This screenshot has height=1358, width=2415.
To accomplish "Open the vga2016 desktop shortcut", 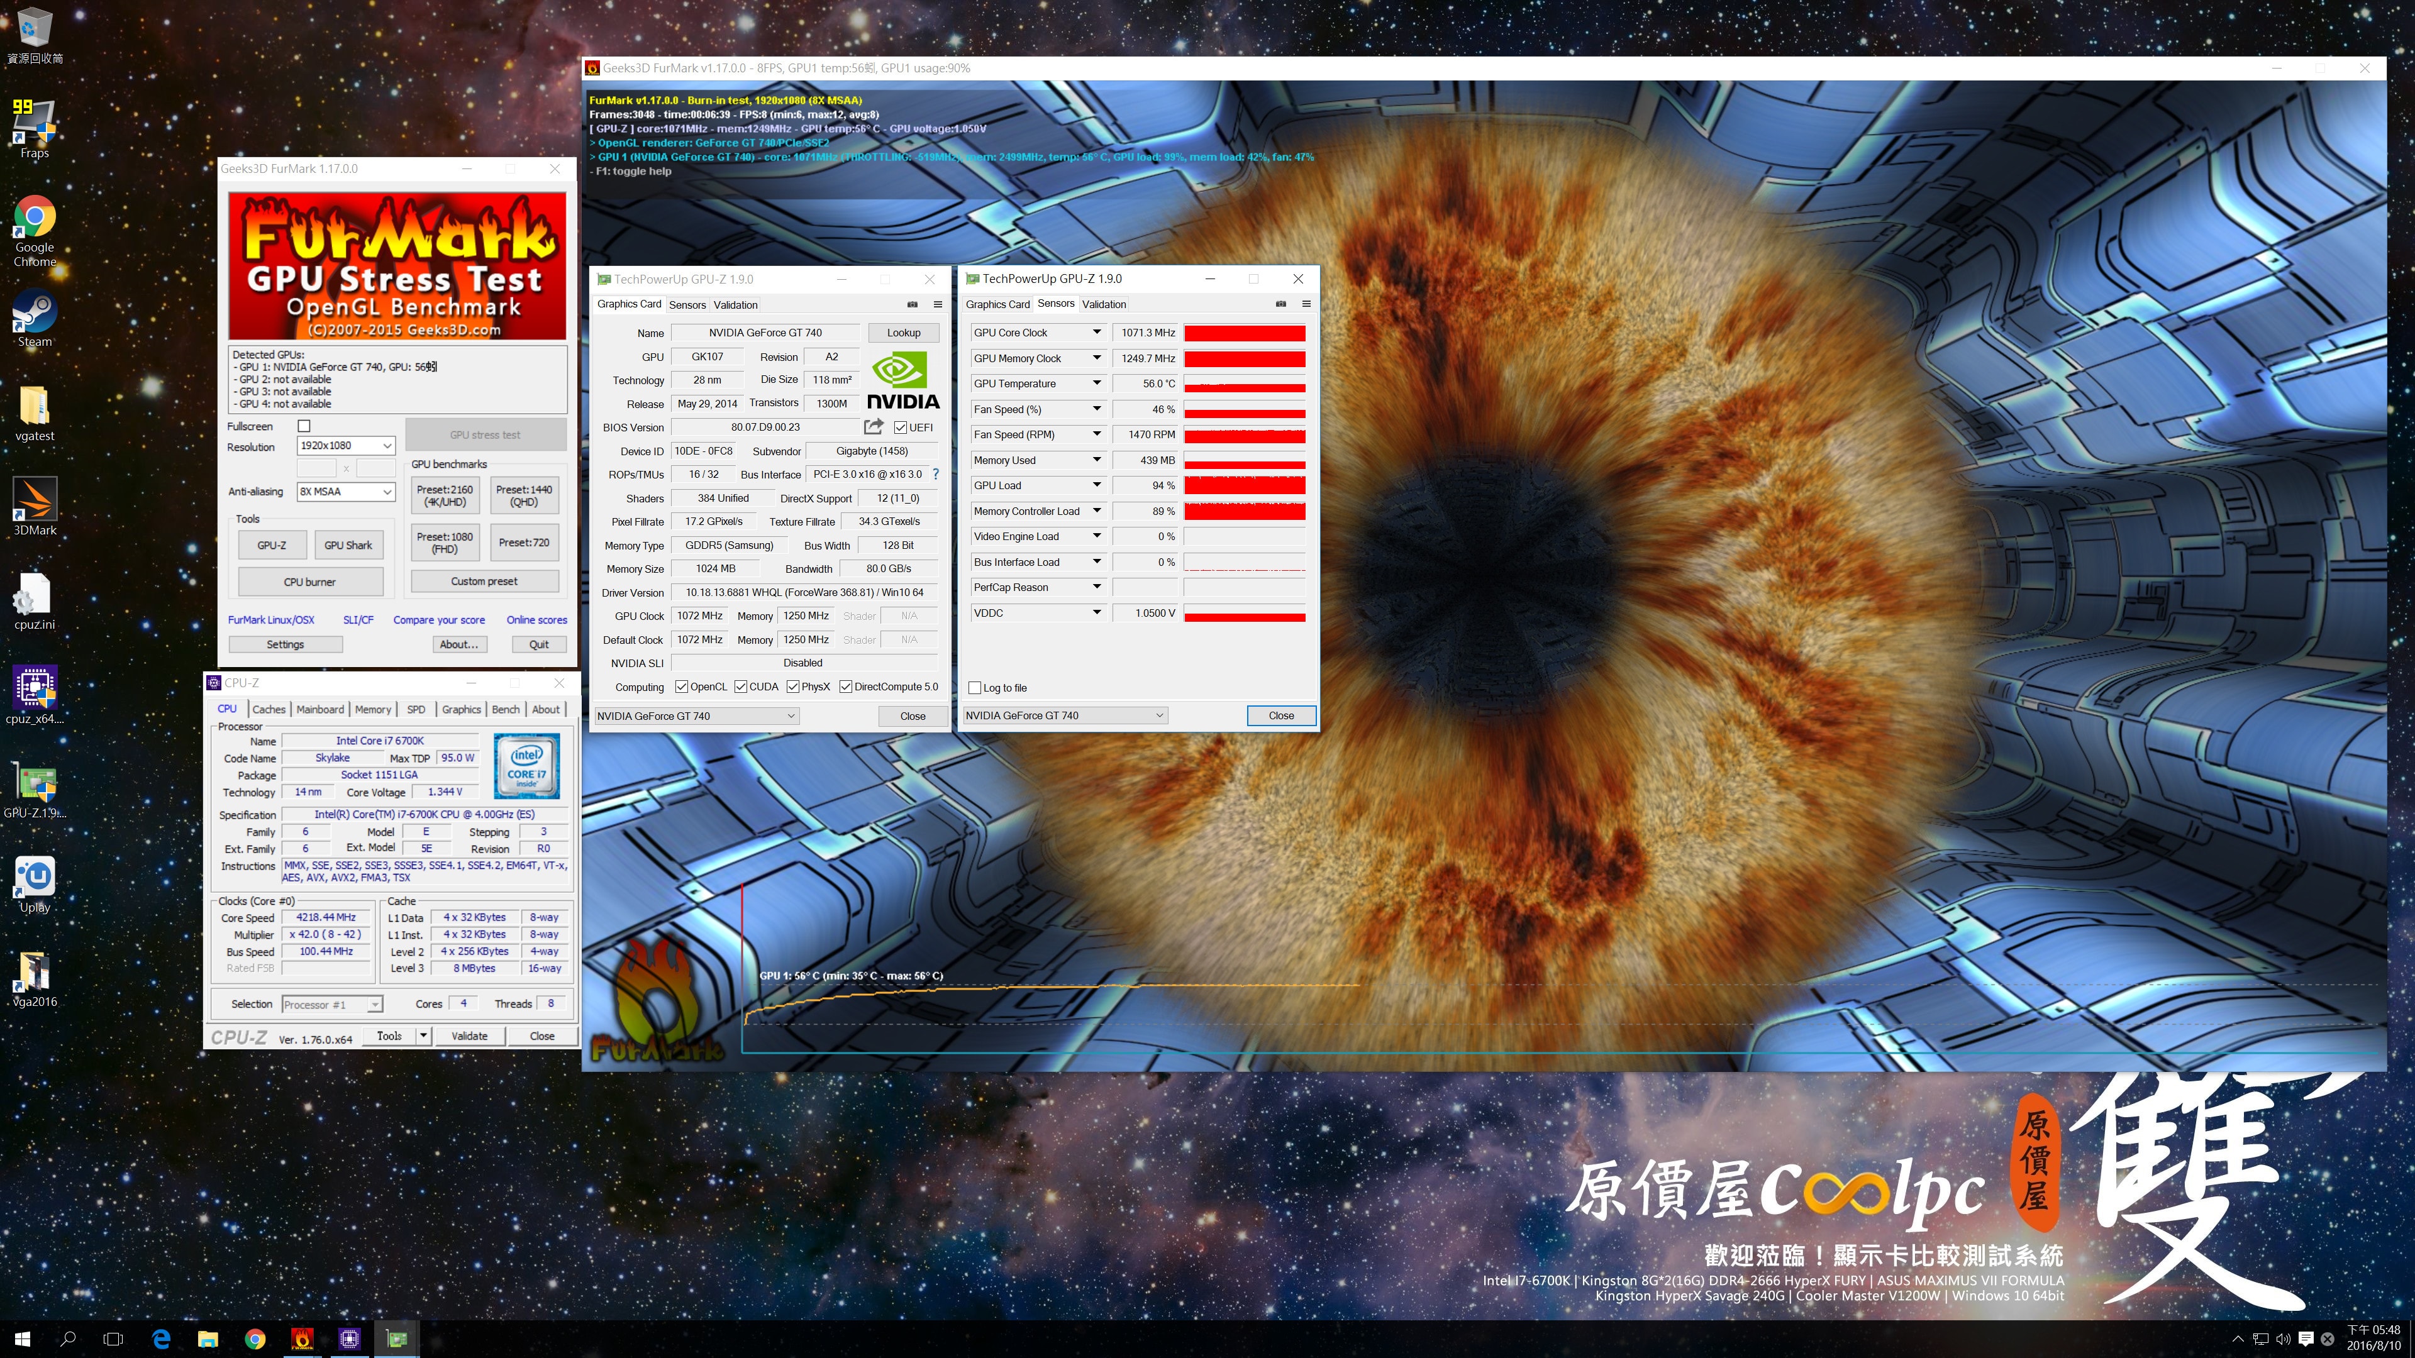I will click(35, 978).
